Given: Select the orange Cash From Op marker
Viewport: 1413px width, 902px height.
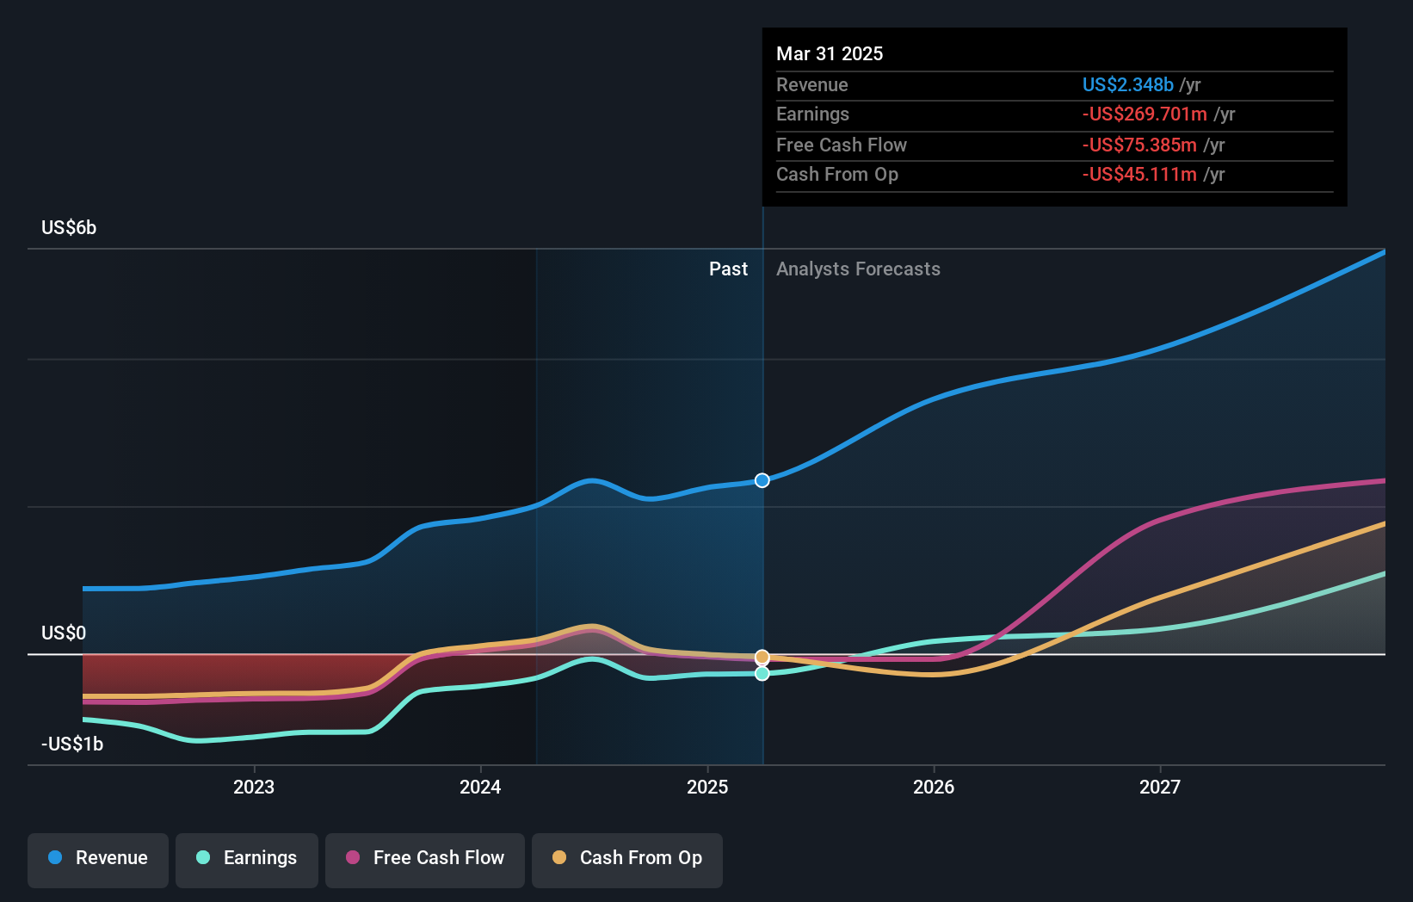Looking at the screenshot, I should pyautogui.click(x=762, y=656).
